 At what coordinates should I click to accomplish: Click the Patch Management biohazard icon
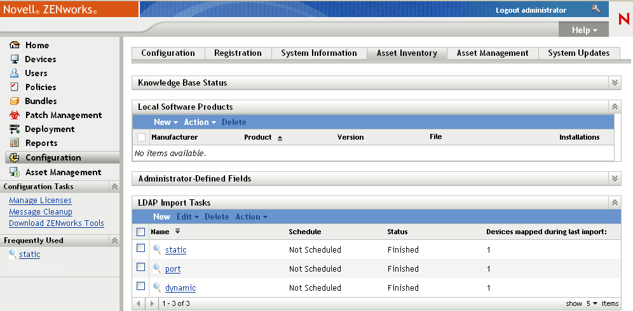[15, 115]
